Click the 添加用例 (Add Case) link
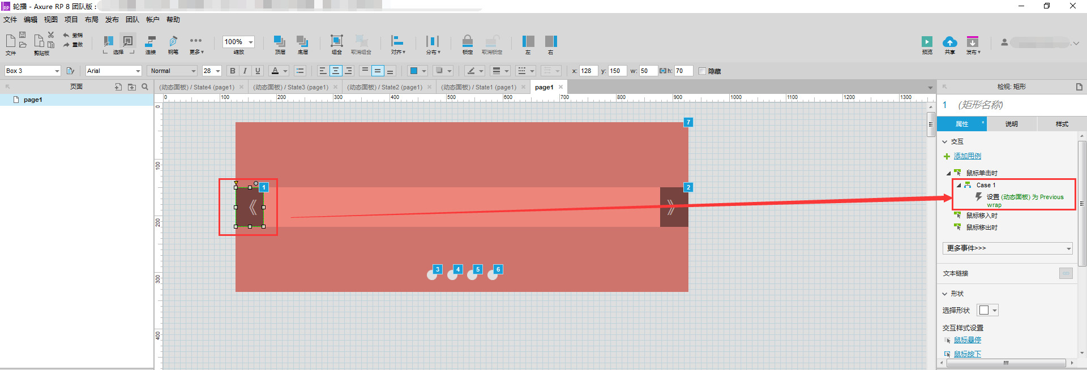The width and height of the screenshot is (1087, 370). [967, 156]
